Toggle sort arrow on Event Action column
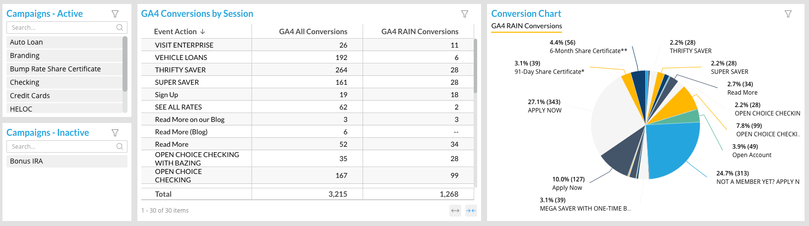The width and height of the screenshot is (809, 226). click(202, 32)
